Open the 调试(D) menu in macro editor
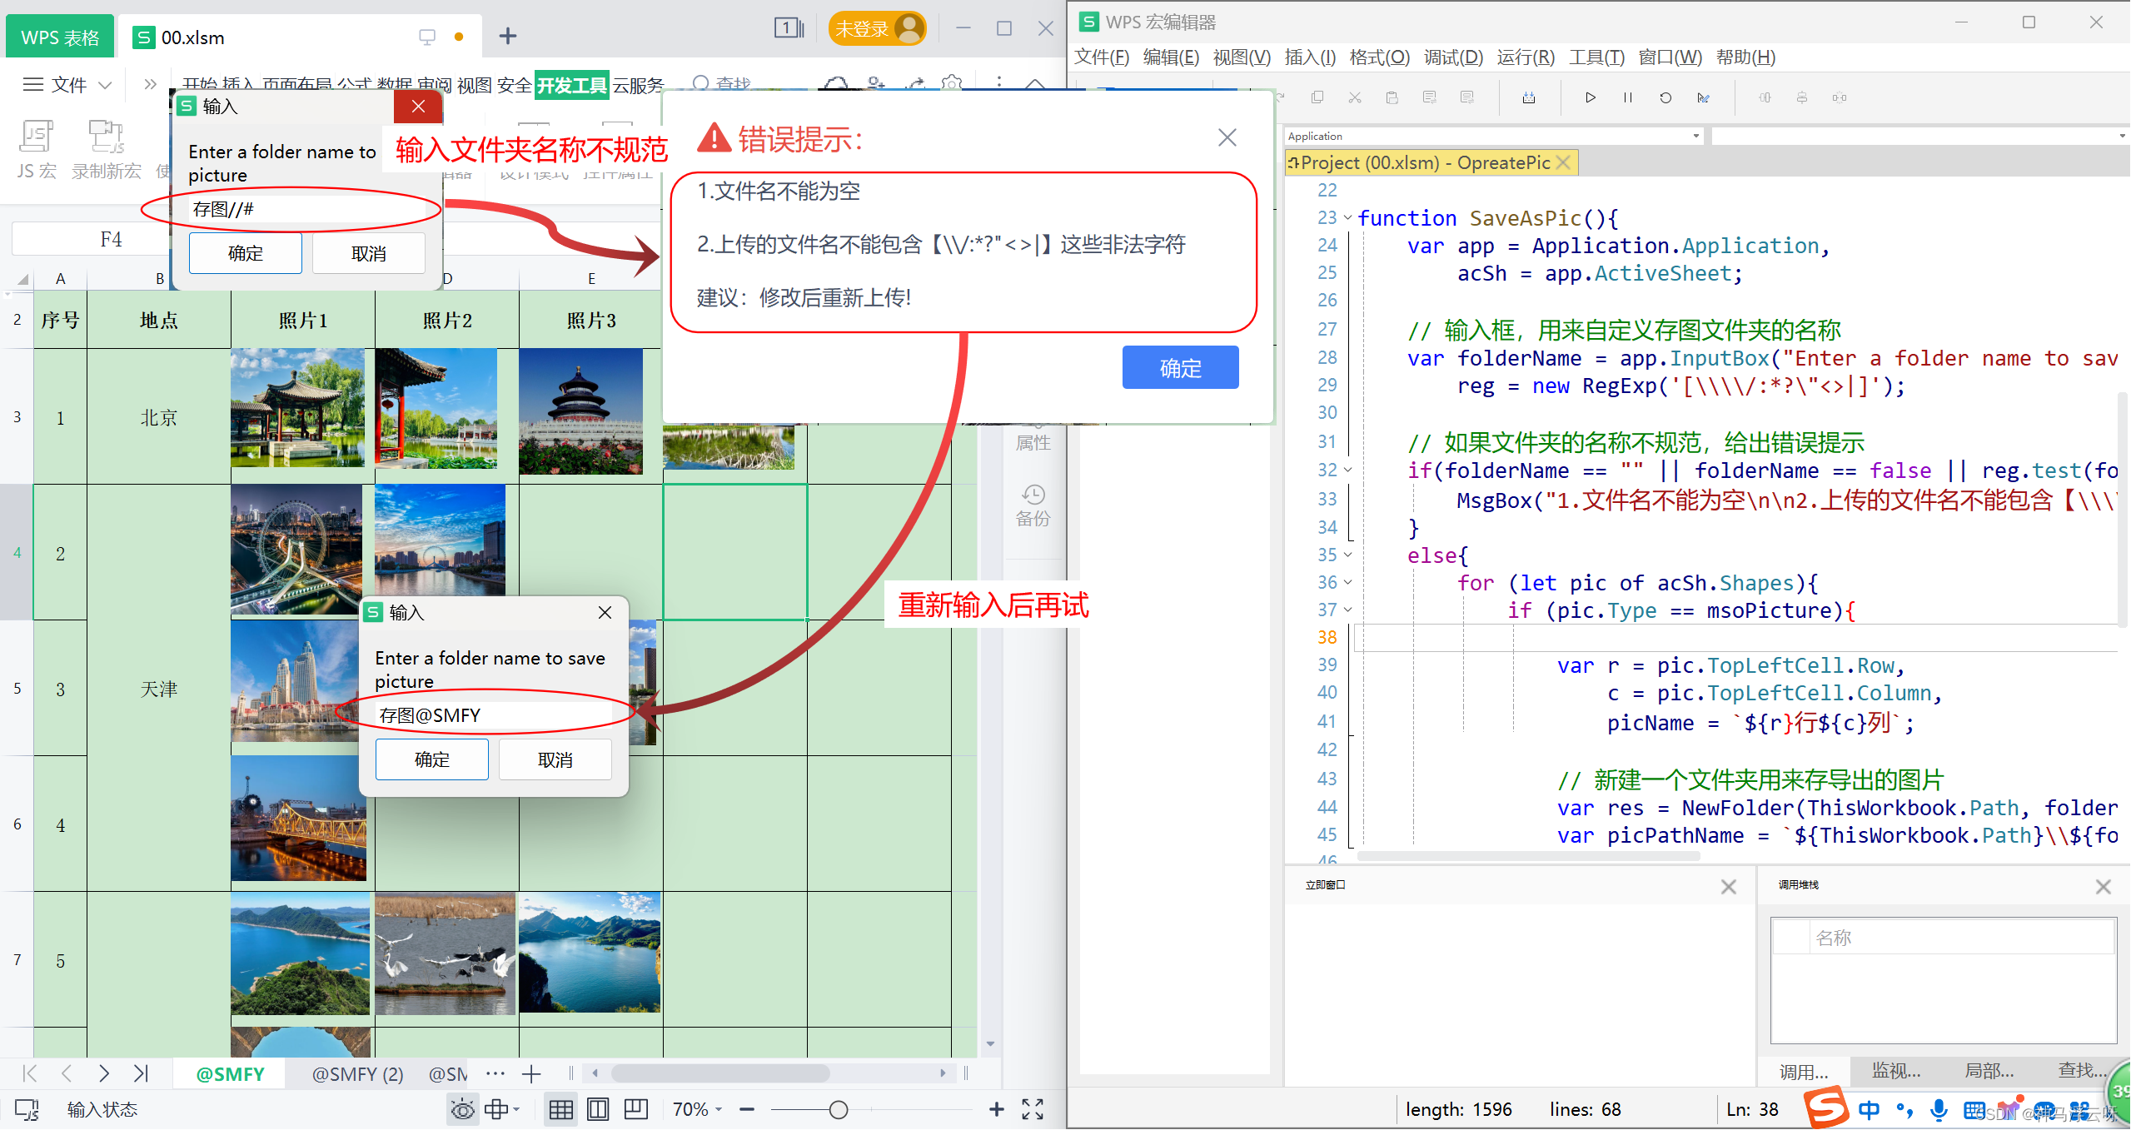The height and width of the screenshot is (1130, 2131). tap(1453, 57)
